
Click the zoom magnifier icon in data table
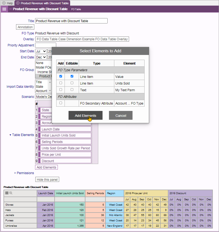(11, 193)
